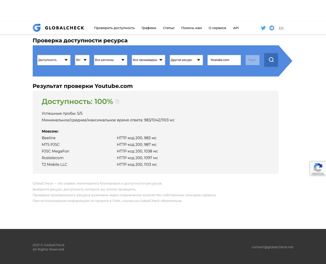Switch language to EN
The width and height of the screenshot is (326, 264).
281,28
